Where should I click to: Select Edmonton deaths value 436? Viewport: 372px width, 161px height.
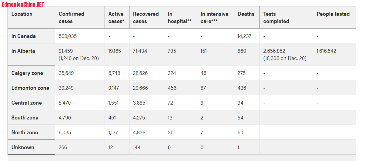(x=242, y=88)
